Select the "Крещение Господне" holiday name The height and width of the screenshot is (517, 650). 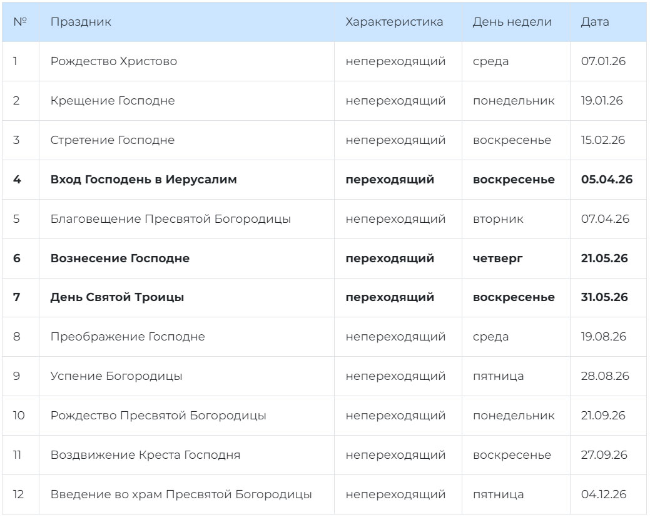(x=112, y=101)
